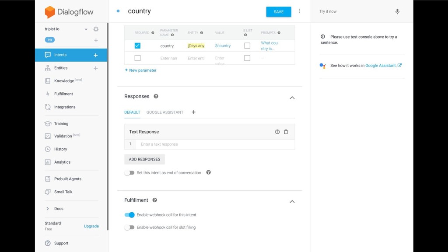Add a new intent with plus icon
The height and width of the screenshot is (252, 448).
(96, 55)
